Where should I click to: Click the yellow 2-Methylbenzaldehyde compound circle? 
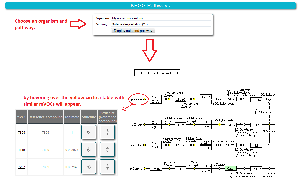tap(194, 124)
